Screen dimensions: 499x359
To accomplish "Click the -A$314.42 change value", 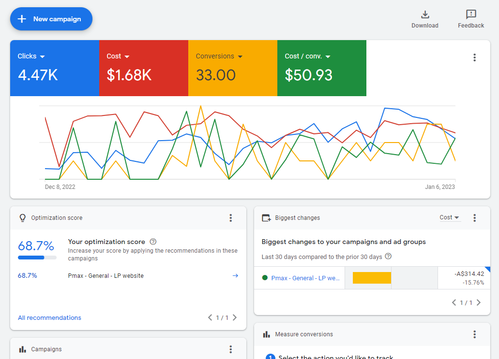I will coord(469,274).
